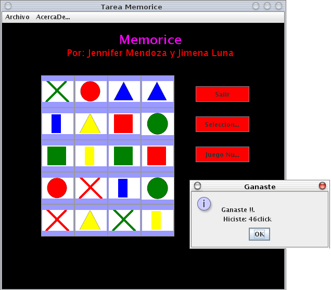This screenshot has height=290, width=331.
Task: Start a new game with Juego Nu... button
Action: pyautogui.click(x=222, y=154)
